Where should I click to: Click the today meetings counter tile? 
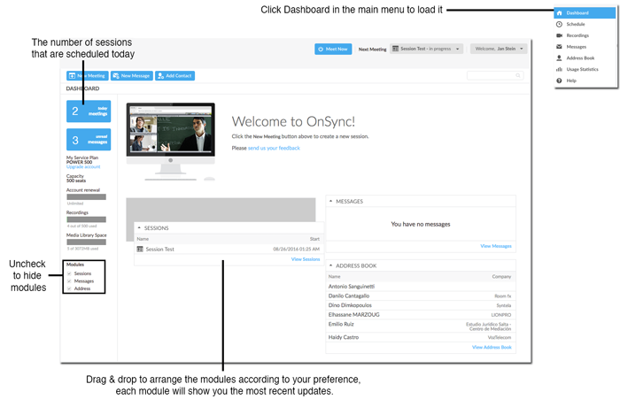click(89, 111)
